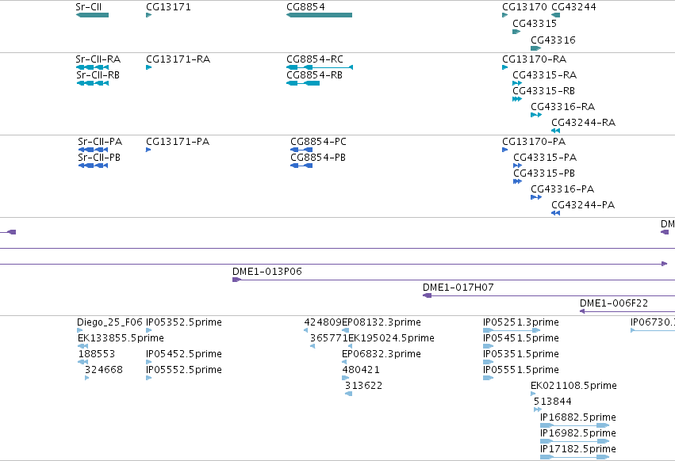Screen dimensions: 675x461
Task: Select the CG43315-PB protein glyph
Action: click(517, 181)
